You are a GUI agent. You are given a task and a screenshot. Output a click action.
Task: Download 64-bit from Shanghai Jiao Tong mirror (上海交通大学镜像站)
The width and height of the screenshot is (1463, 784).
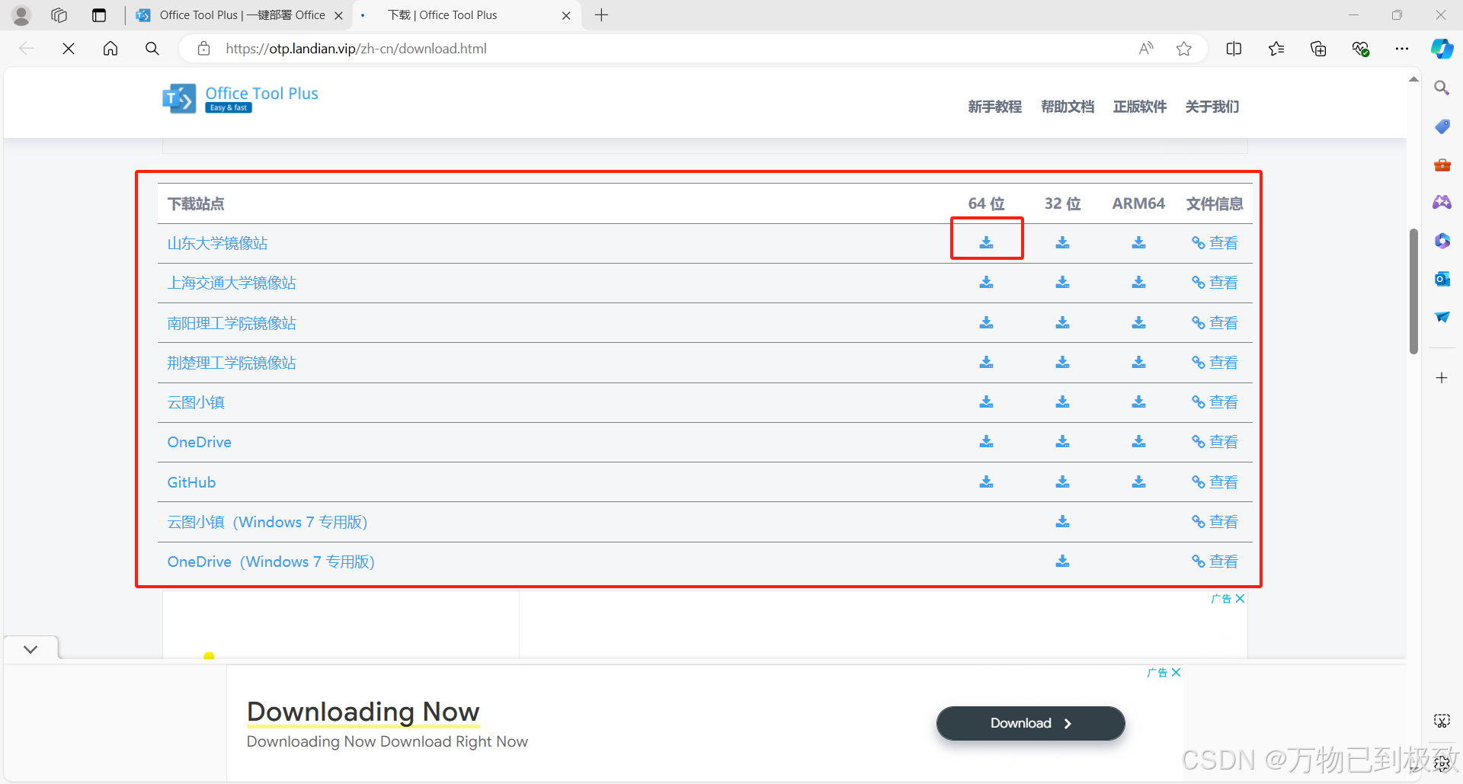click(986, 282)
